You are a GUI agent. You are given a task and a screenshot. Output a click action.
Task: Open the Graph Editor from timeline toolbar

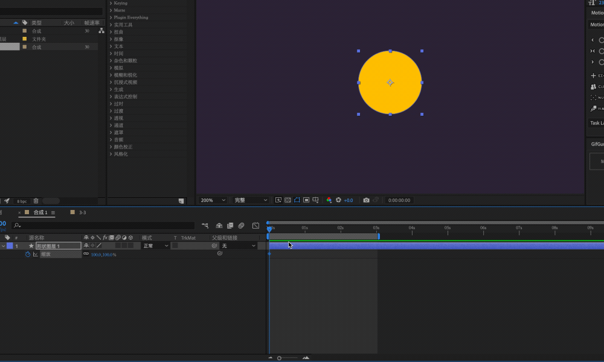tap(255, 226)
